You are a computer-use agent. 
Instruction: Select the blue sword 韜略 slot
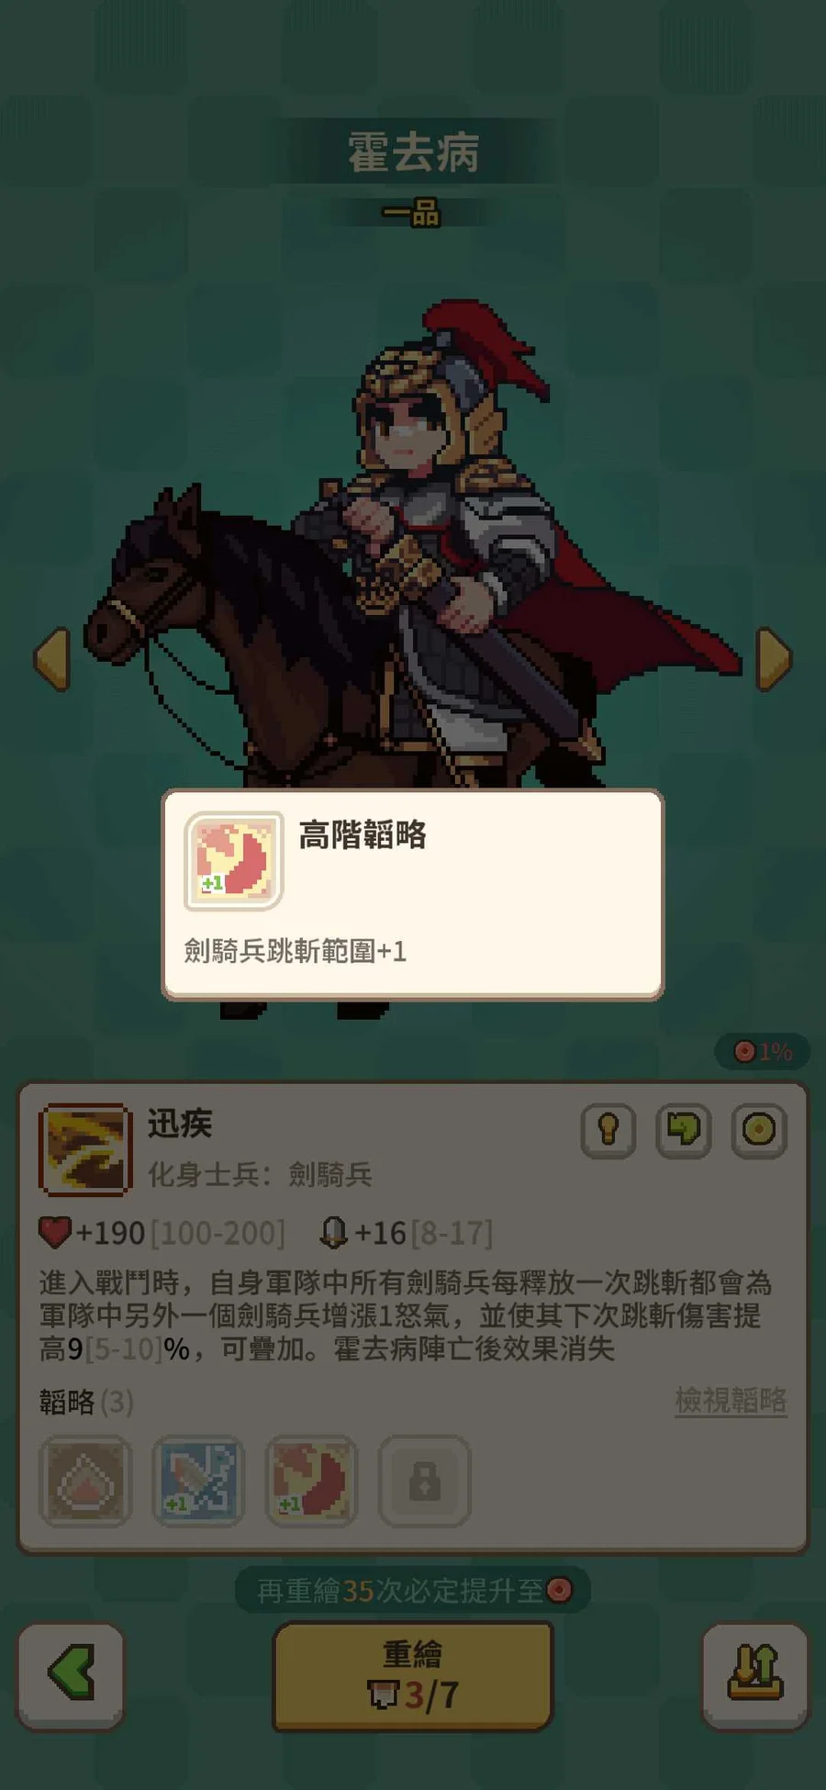tap(198, 1481)
